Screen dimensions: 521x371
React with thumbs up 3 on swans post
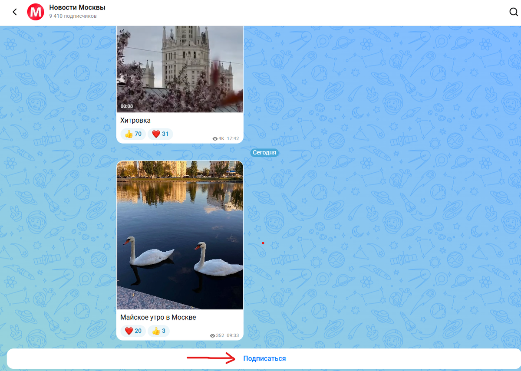(x=158, y=331)
